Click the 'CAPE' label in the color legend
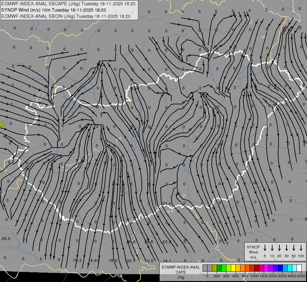 pos(181,272)
